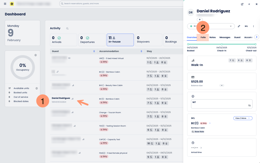
Task: Toggle NIT field visibility eye icon
Action: pos(249,105)
